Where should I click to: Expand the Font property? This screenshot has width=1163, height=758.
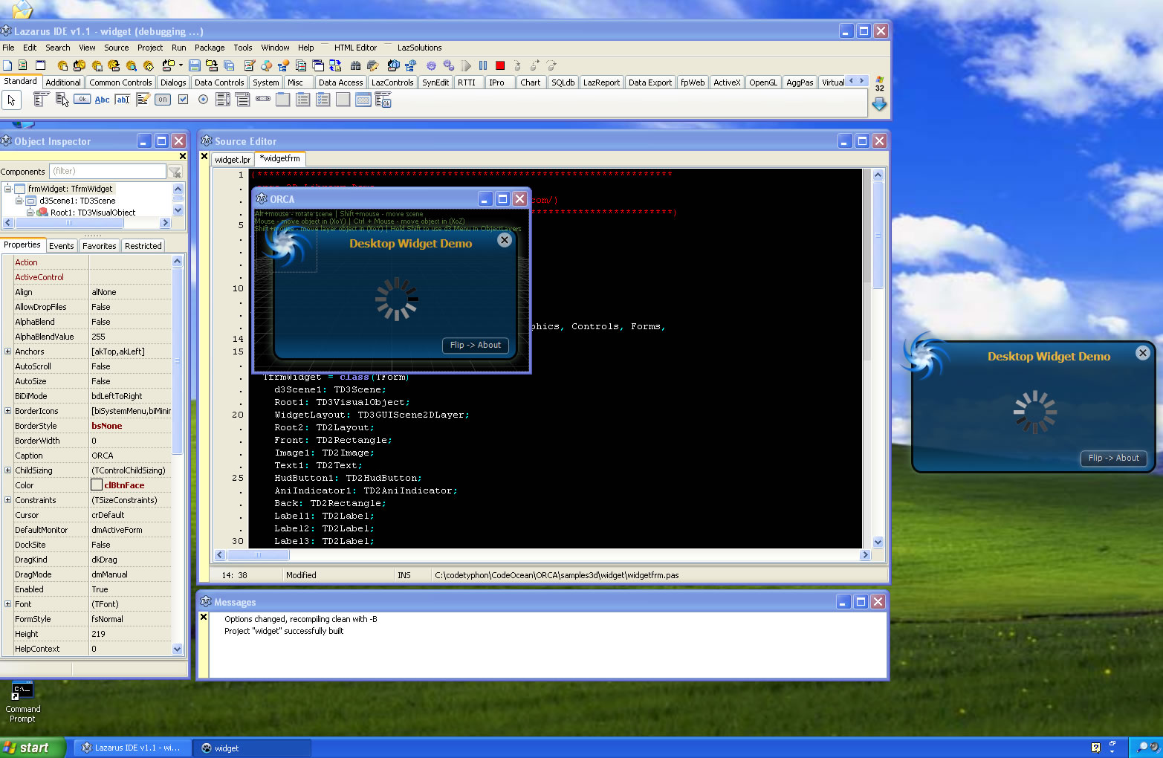7,604
